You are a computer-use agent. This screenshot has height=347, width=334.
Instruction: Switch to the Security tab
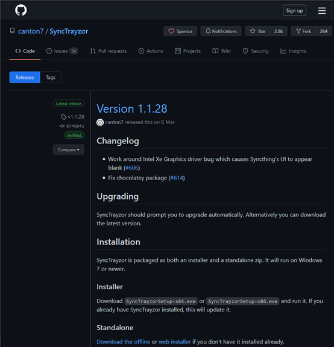tap(256, 51)
